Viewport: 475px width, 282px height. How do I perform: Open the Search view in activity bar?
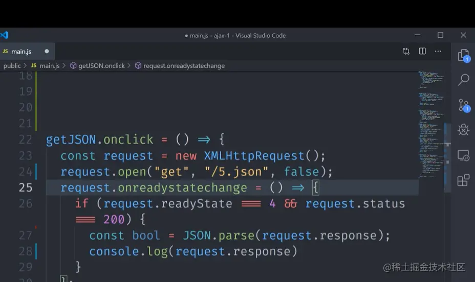tap(464, 80)
